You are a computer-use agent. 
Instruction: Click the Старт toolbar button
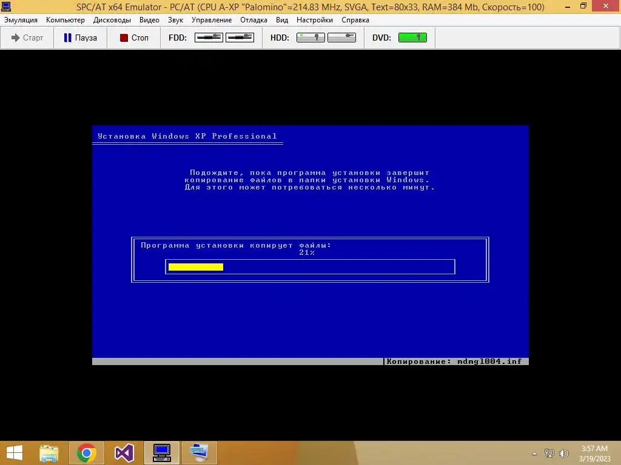coord(27,38)
